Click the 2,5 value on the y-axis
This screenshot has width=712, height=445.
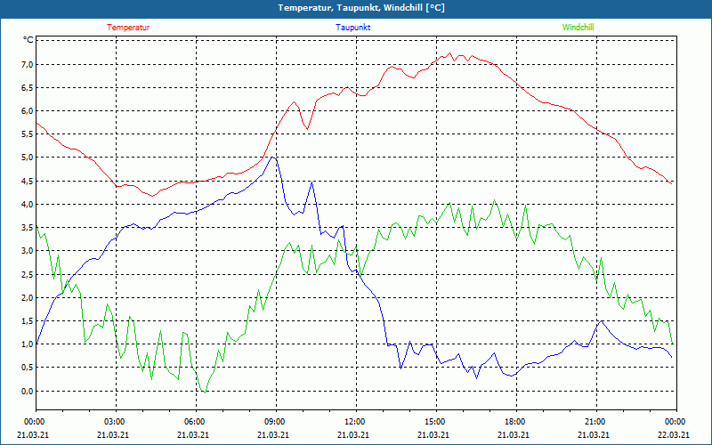click(x=28, y=274)
